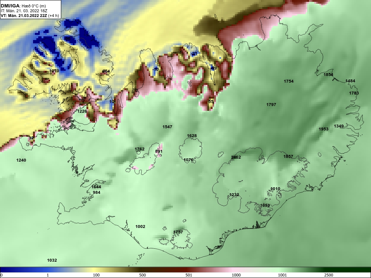This screenshot has width=371, height=278.
Task: Click the map value '1349'
Action: (x=339, y=126)
